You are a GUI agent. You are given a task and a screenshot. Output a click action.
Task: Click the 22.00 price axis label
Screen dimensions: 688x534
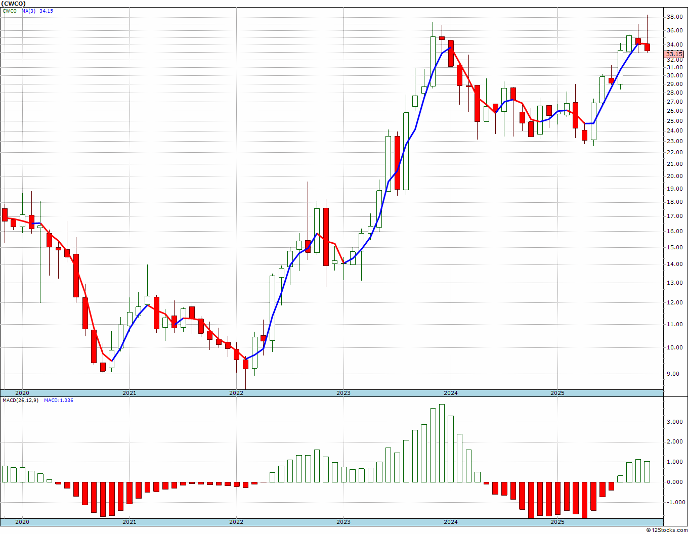pos(675,153)
